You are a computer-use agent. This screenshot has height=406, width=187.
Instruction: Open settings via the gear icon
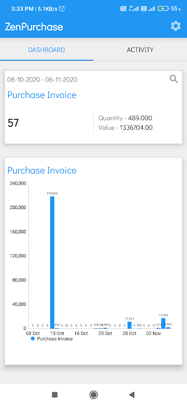(x=176, y=26)
